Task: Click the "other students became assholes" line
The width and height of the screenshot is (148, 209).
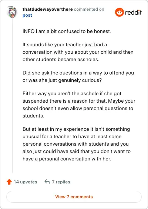Action: pos(61,59)
